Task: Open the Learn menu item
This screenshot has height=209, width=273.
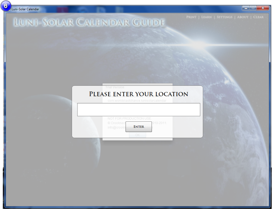Action: coord(207,17)
